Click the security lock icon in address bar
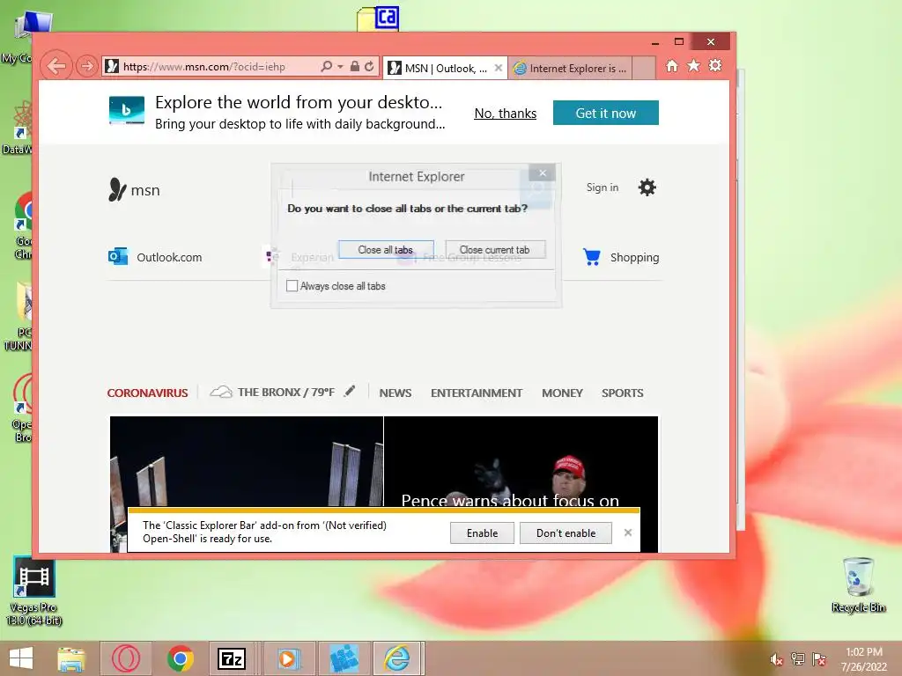The image size is (902, 676). click(x=355, y=67)
